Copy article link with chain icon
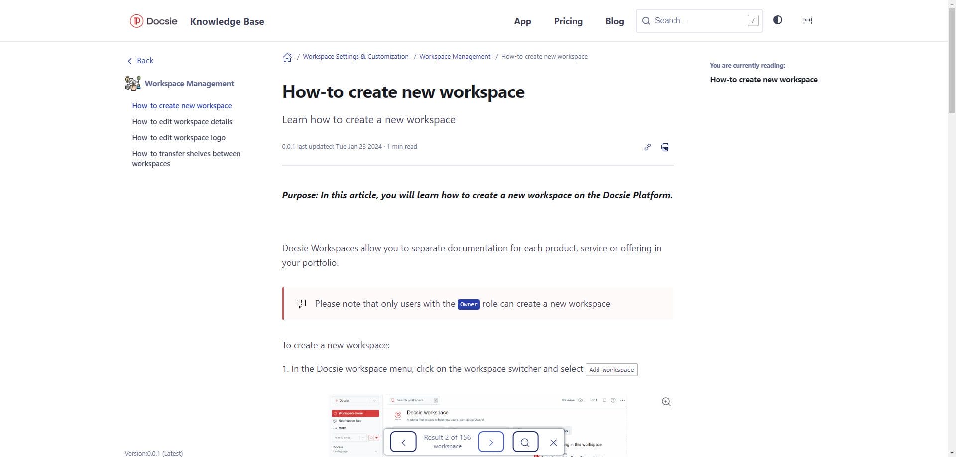The width and height of the screenshot is (956, 457). pyautogui.click(x=647, y=147)
